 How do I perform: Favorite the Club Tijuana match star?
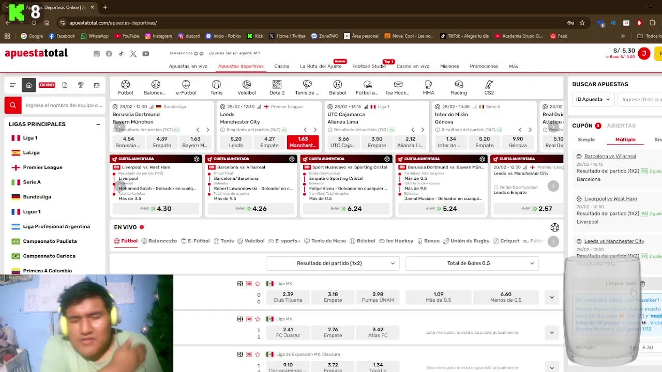258,284
